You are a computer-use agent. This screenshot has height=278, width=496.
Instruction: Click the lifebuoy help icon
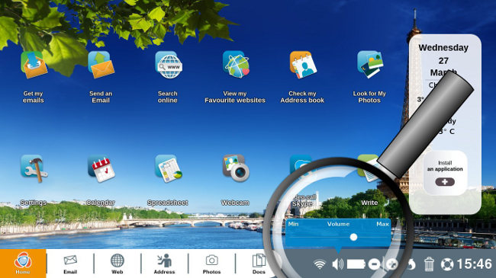(x=447, y=264)
